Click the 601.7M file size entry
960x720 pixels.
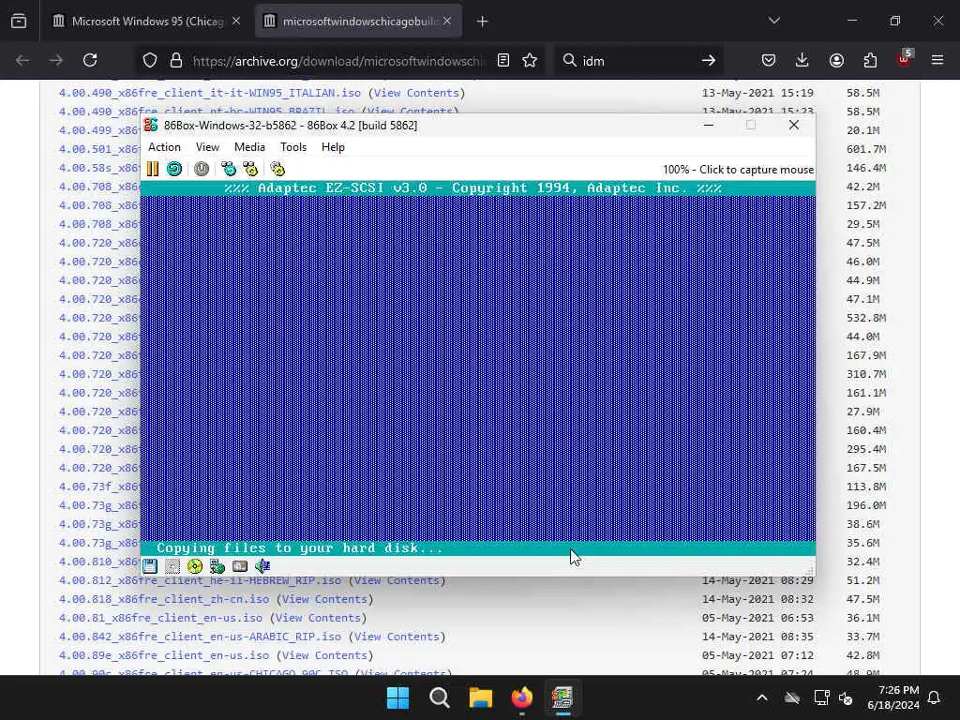(866, 149)
